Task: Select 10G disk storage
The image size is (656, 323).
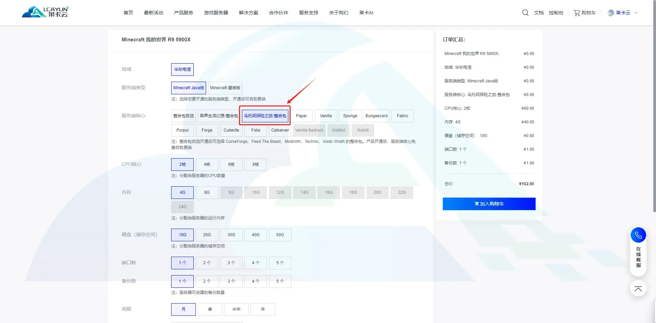Action: 182,235
